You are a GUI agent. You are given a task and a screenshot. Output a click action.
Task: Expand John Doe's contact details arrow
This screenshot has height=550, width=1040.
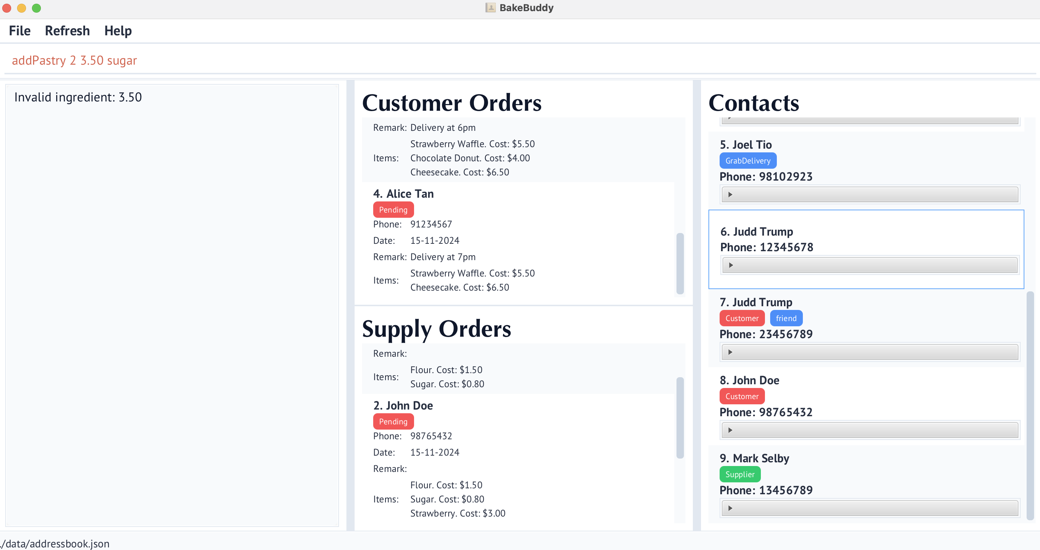point(730,430)
